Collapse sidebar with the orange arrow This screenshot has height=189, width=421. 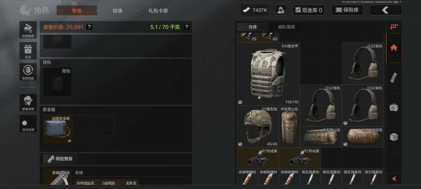pyautogui.click(x=394, y=178)
